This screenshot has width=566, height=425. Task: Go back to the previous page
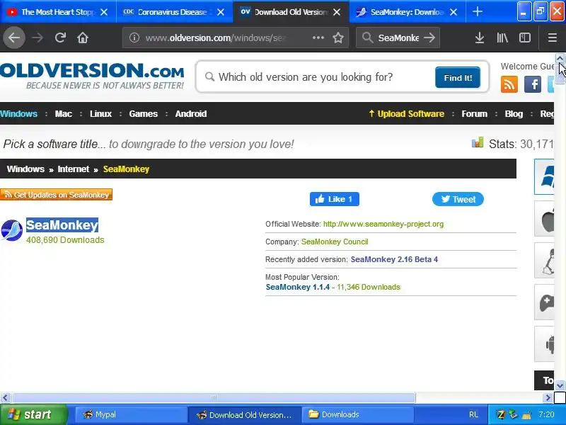click(14, 38)
